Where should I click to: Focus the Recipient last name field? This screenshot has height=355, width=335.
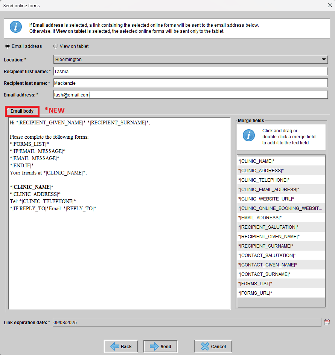click(190, 83)
